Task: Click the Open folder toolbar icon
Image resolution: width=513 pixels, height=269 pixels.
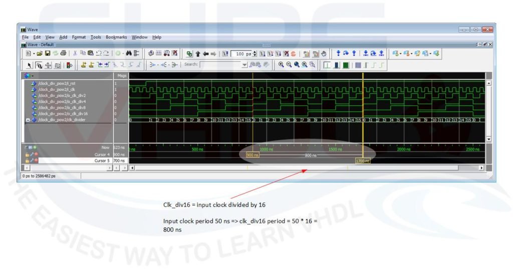Action: click(x=40, y=53)
